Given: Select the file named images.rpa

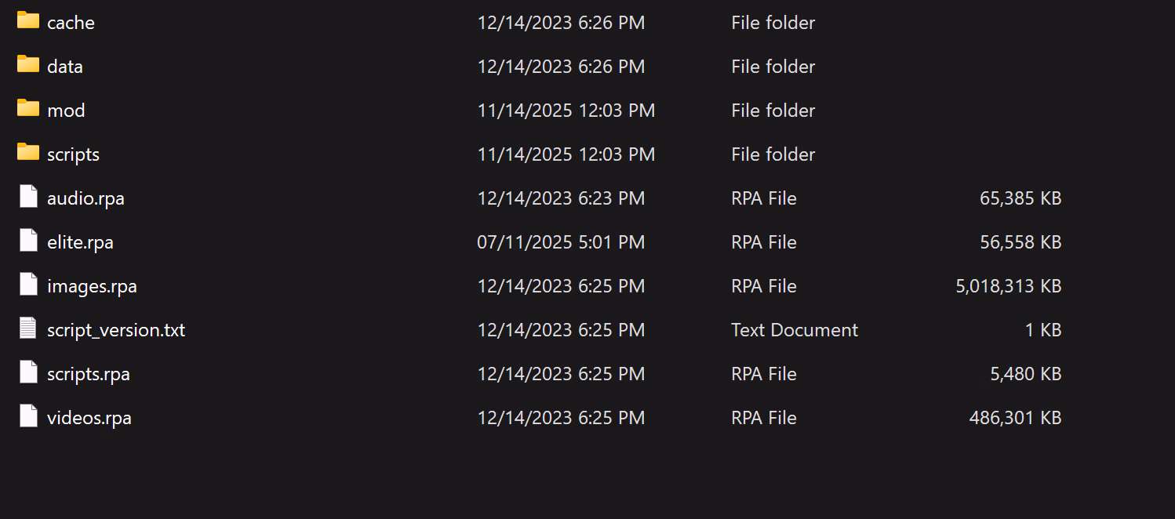Looking at the screenshot, I should 92,286.
